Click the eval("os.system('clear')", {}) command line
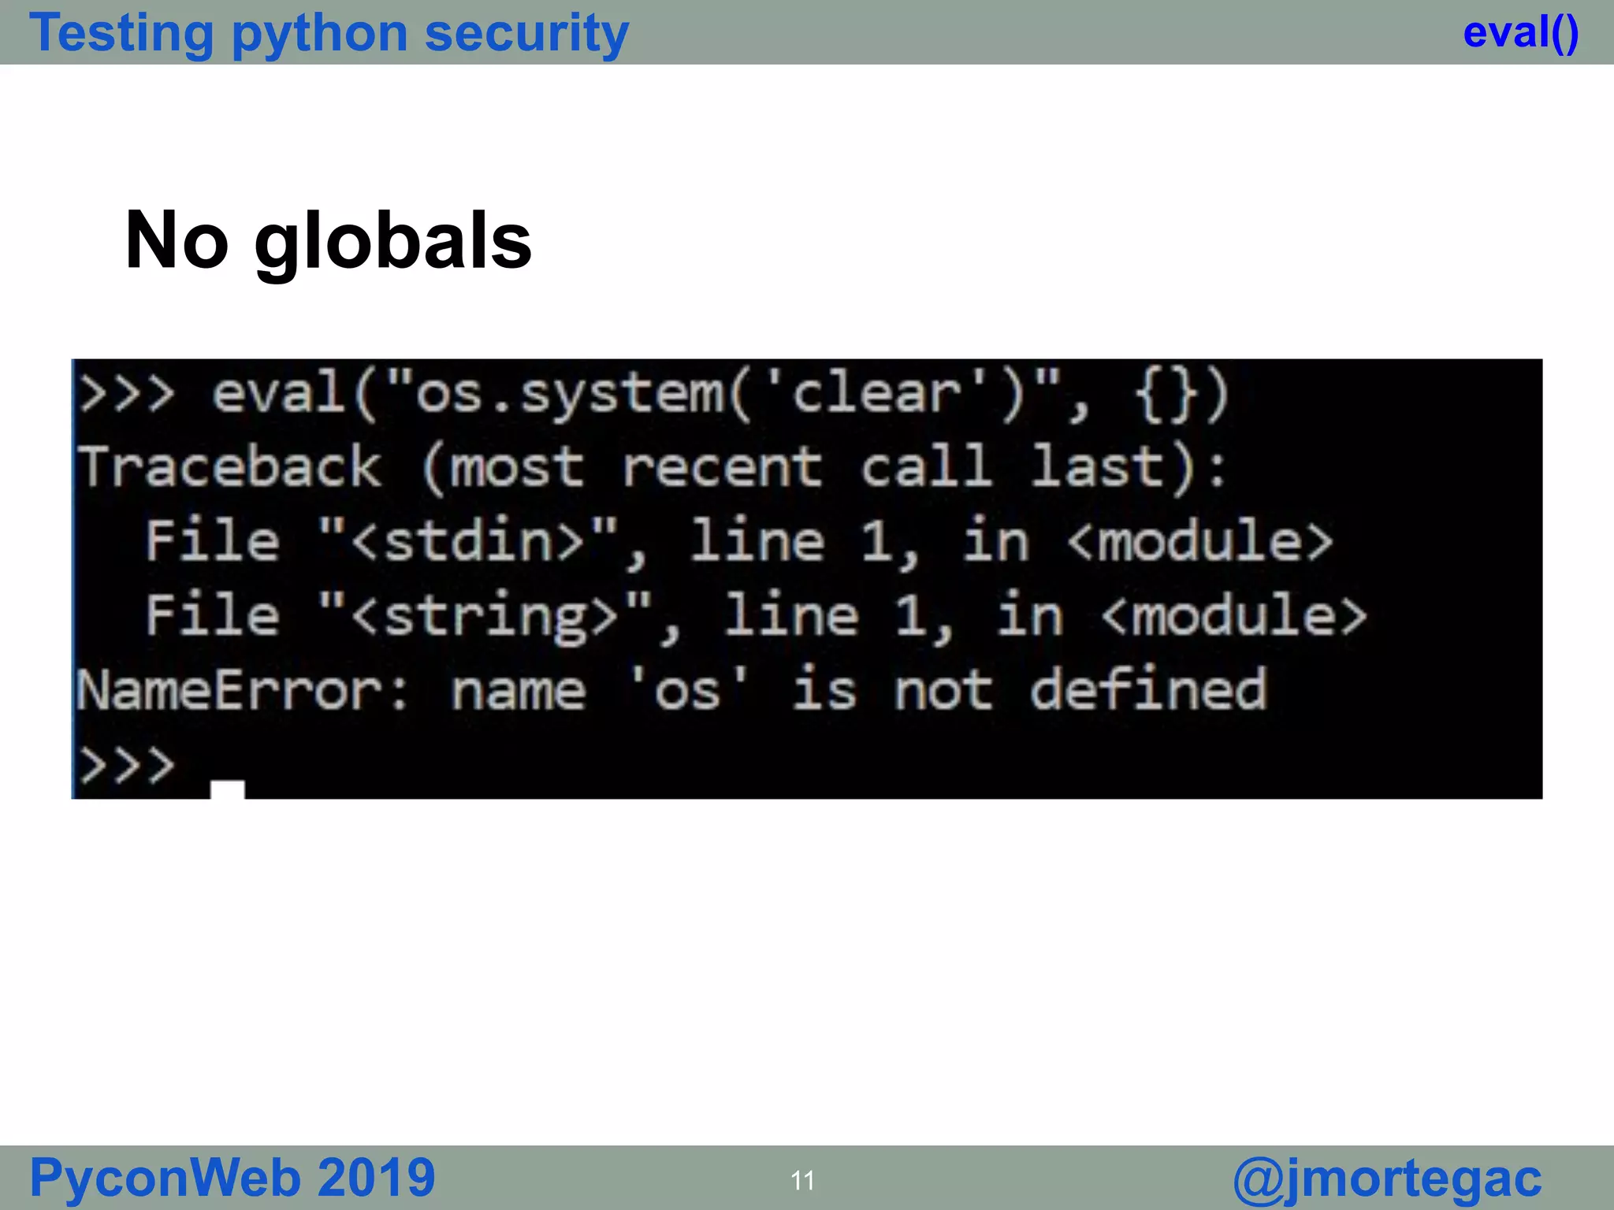The height and width of the screenshot is (1210, 1614). click(x=653, y=396)
